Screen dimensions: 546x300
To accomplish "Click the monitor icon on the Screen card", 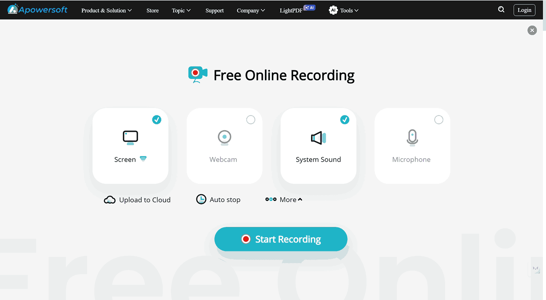I will [x=130, y=138].
